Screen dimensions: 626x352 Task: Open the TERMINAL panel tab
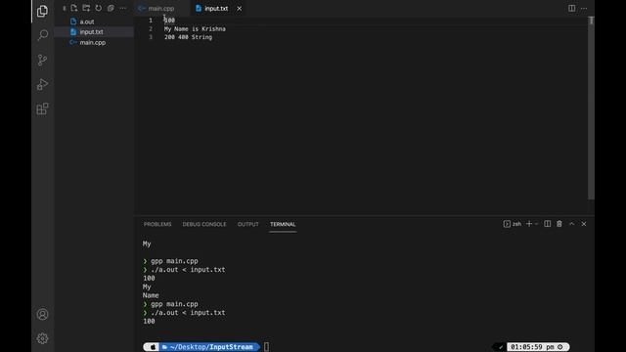pyautogui.click(x=283, y=224)
